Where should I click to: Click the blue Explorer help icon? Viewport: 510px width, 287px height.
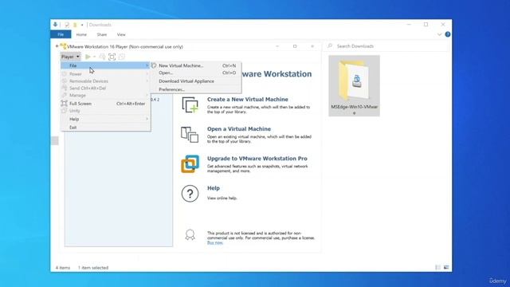448,34
